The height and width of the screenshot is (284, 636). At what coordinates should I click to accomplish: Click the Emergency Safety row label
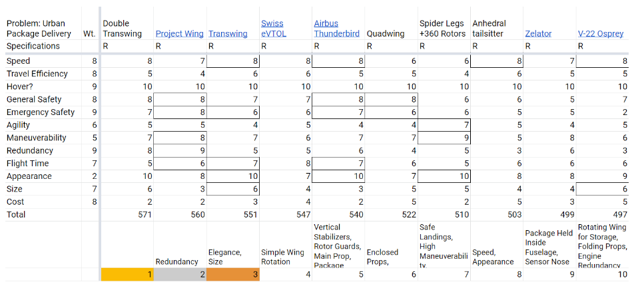click(41, 112)
